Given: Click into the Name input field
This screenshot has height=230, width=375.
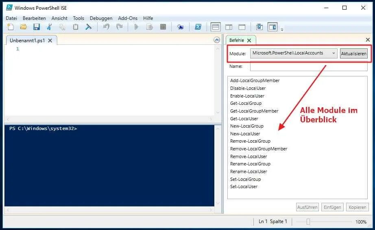Looking at the screenshot, I should (309, 66).
